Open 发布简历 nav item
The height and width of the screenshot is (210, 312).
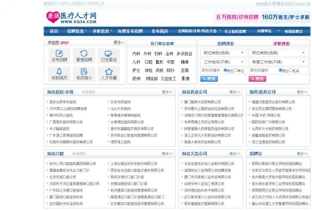160,31
